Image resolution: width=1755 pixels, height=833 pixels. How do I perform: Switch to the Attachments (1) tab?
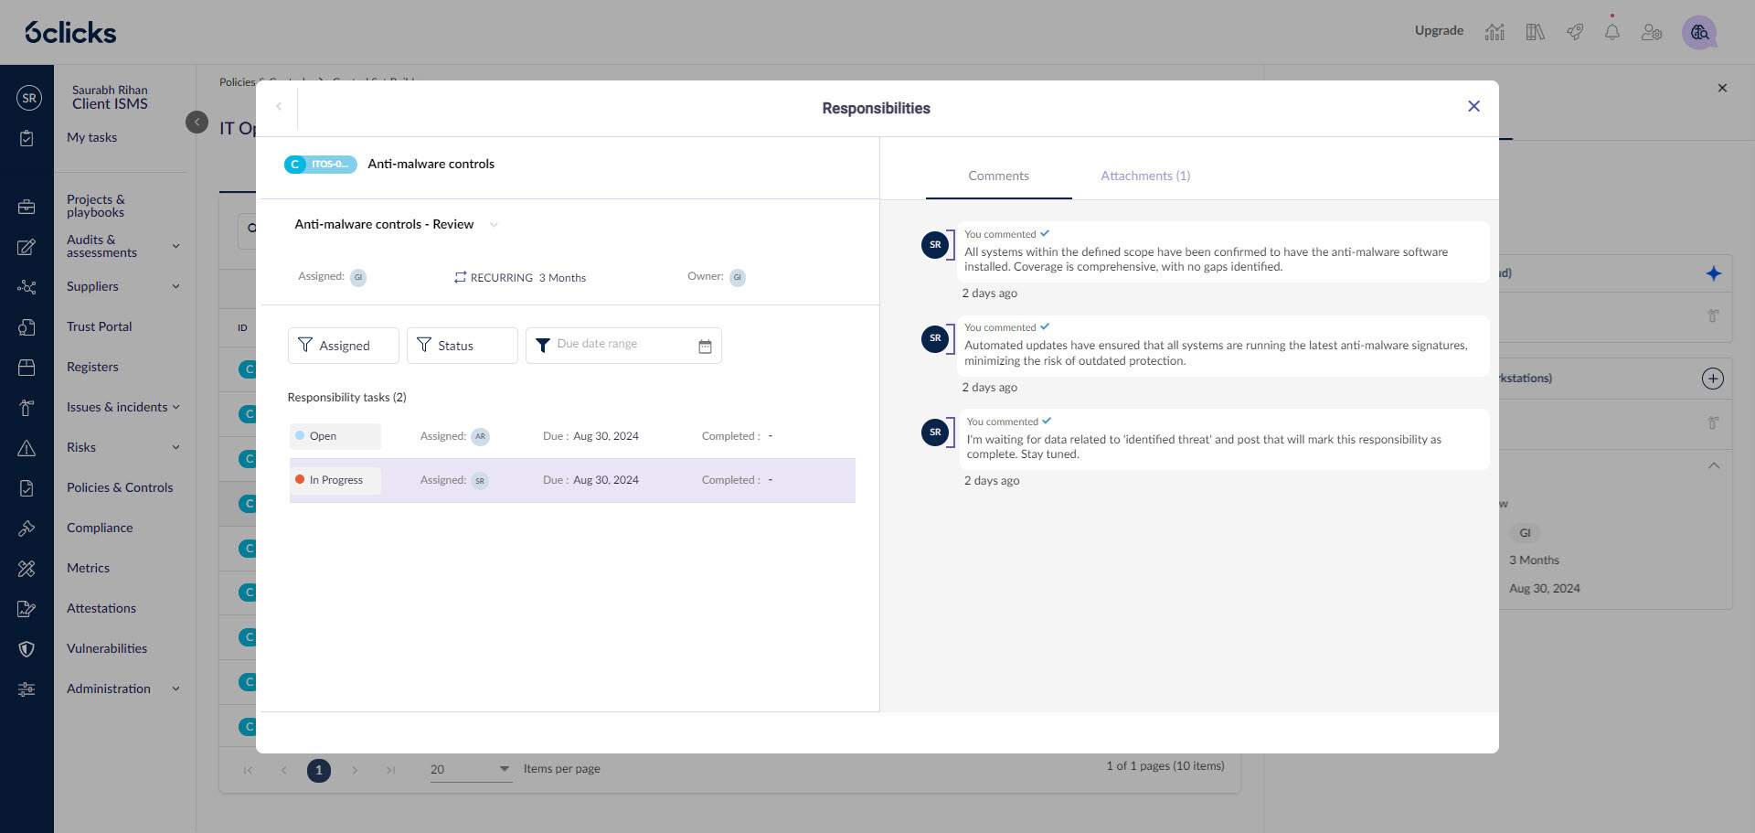(x=1144, y=176)
